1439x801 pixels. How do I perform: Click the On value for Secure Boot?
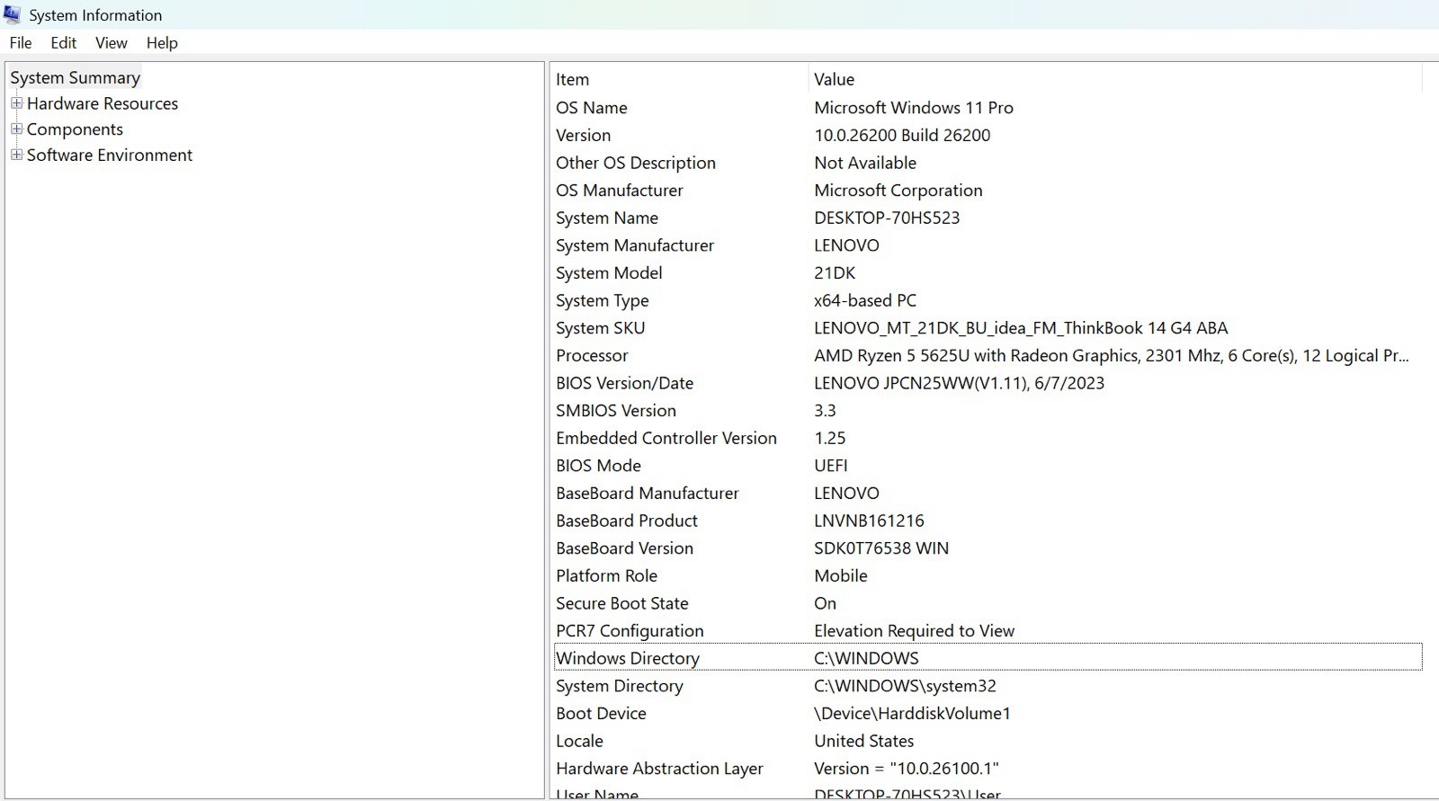(x=825, y=603)
